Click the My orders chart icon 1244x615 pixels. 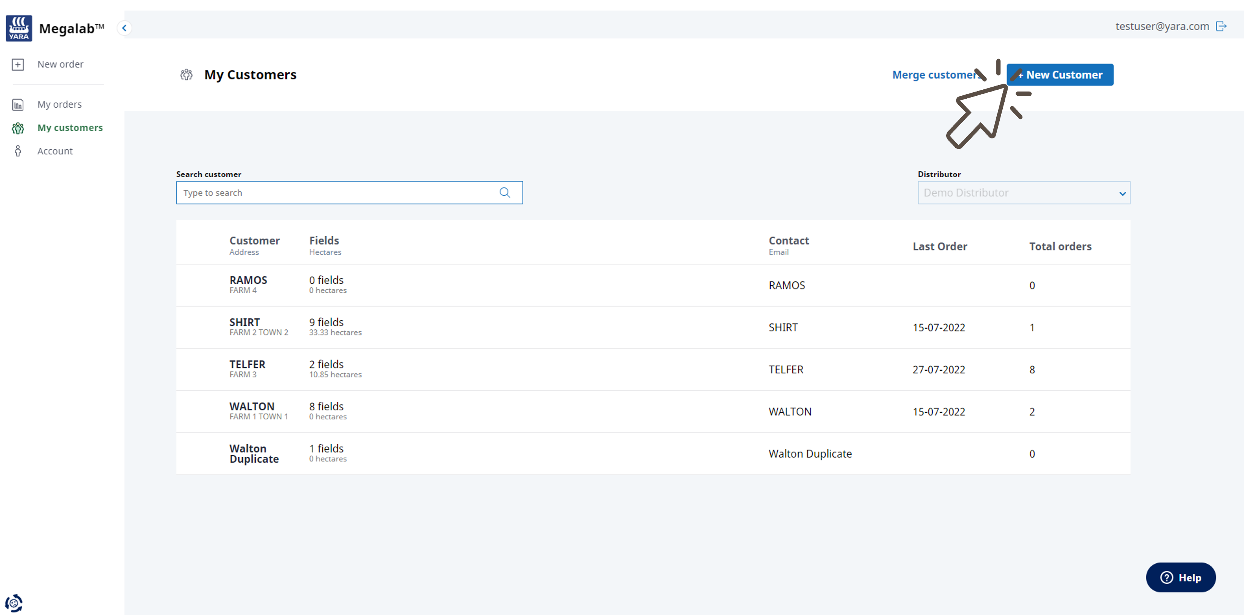[18, 105]
